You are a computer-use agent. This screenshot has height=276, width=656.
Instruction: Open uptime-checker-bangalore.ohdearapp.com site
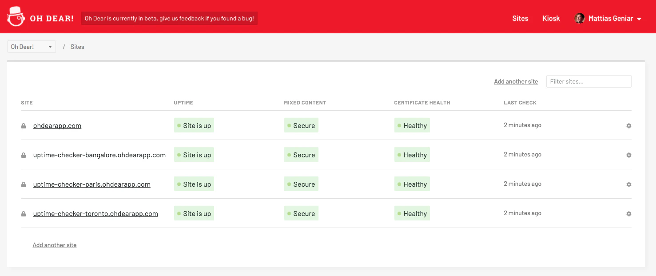click(x=99, y=155)
